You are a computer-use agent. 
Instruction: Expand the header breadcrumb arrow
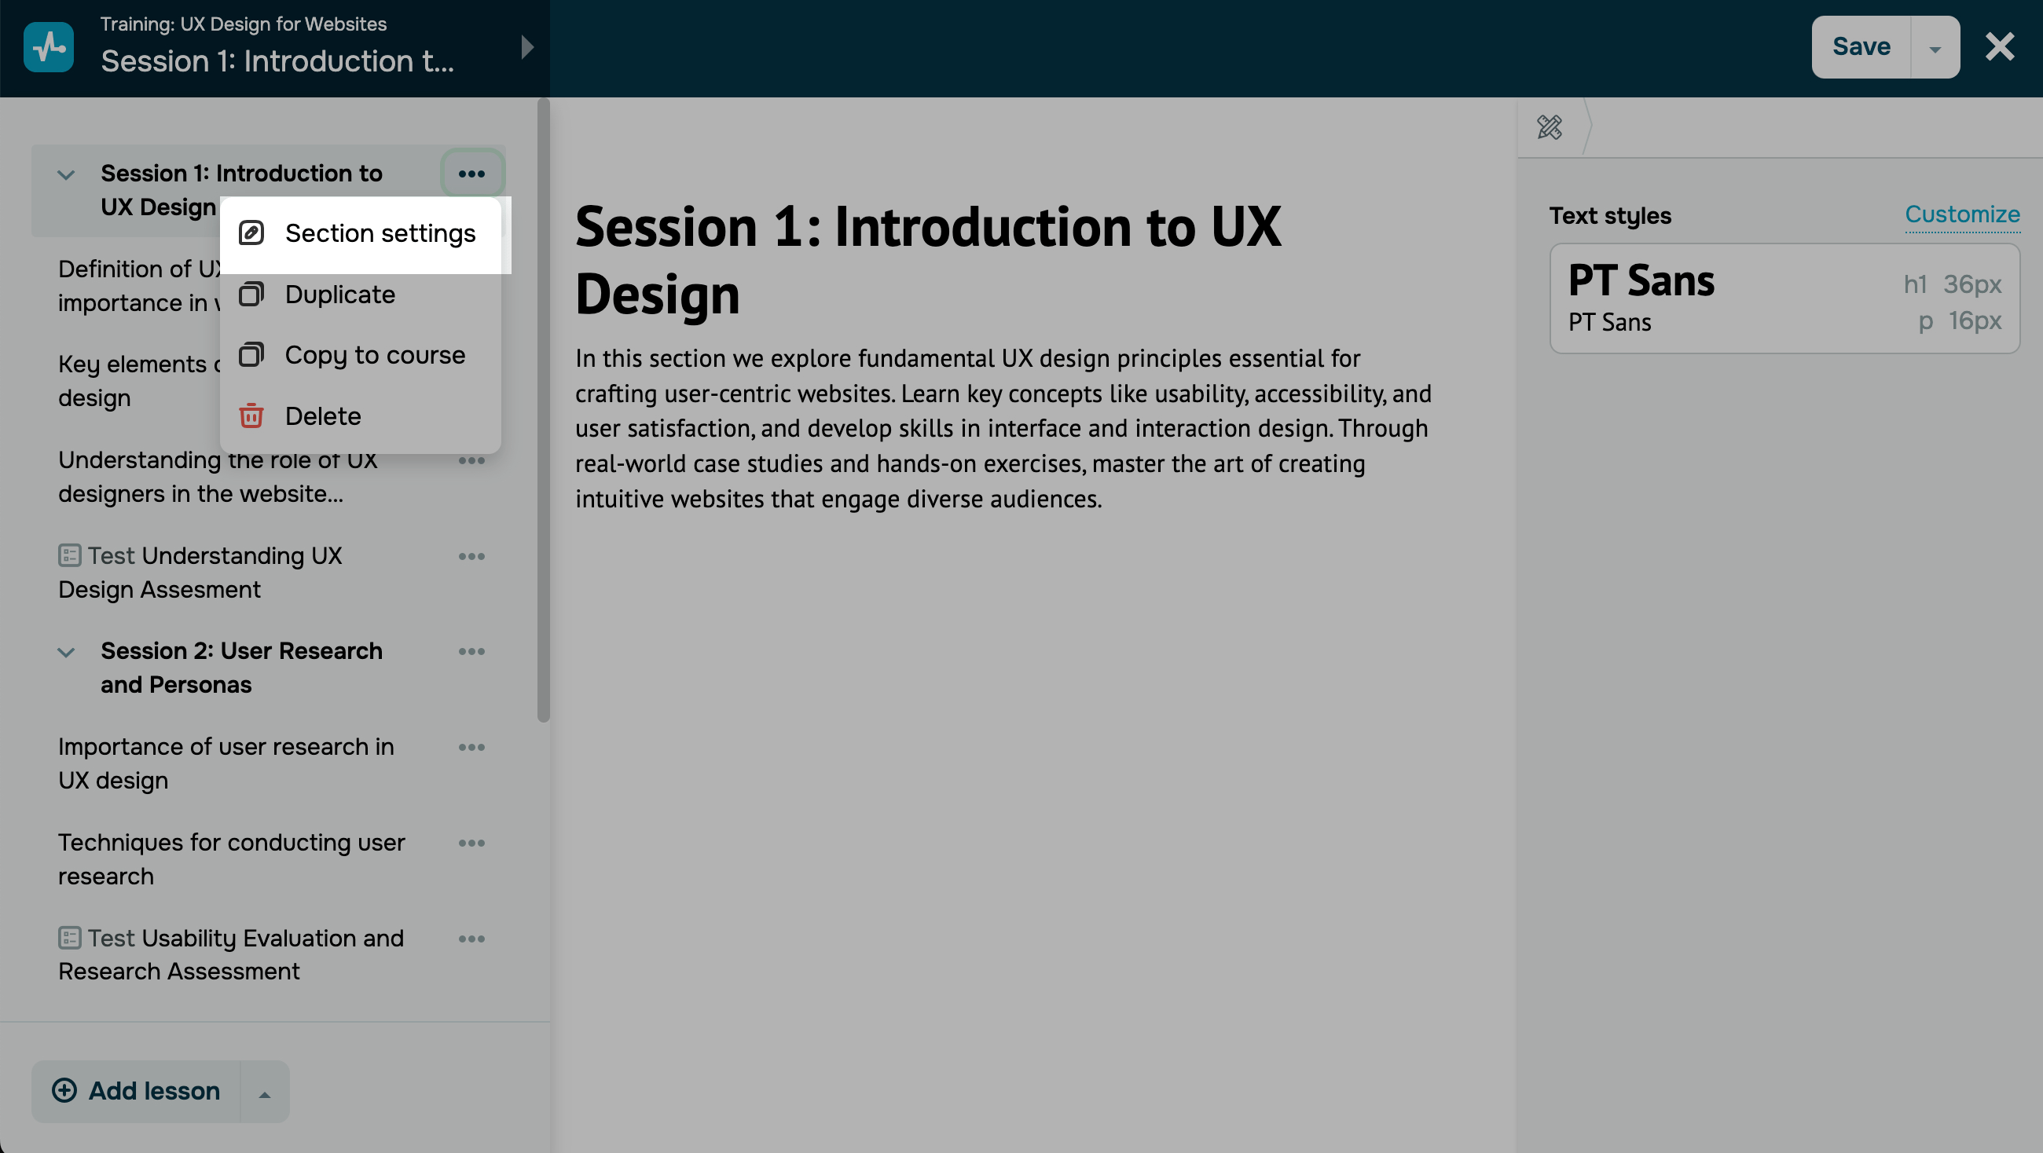(527, 48)
